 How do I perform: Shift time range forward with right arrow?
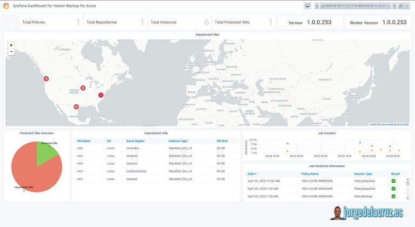[x=394, y=6]
